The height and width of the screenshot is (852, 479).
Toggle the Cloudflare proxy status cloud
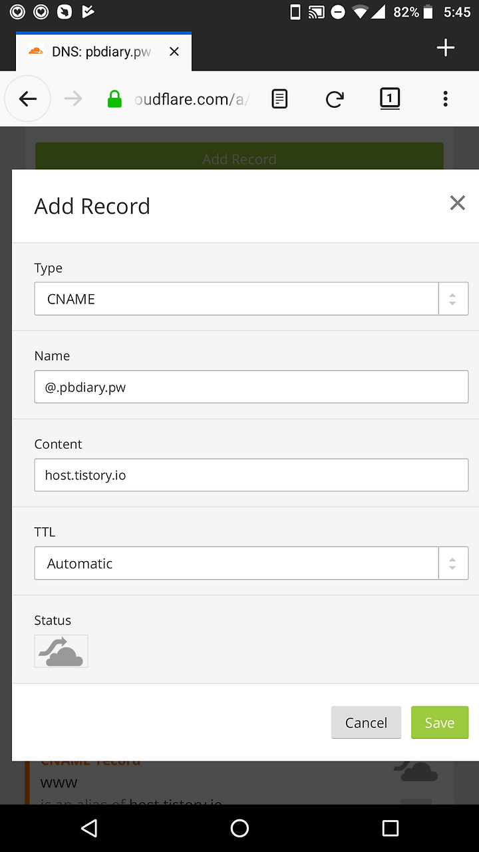point(61,651)
